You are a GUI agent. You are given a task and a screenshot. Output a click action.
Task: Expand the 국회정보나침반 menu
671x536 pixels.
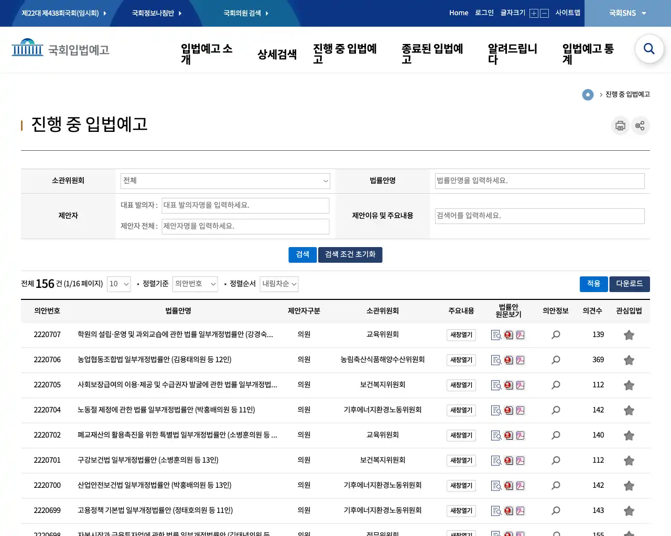(157, 13)
